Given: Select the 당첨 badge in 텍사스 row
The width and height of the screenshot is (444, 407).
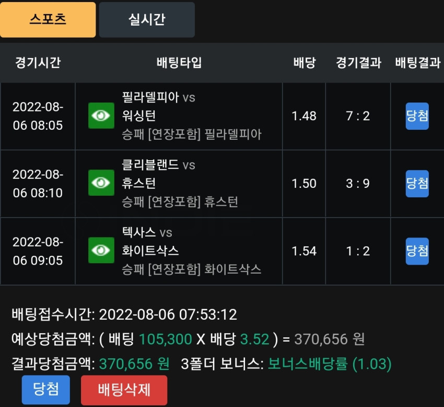Looking at the screenshot, I should tap(417, 251).
